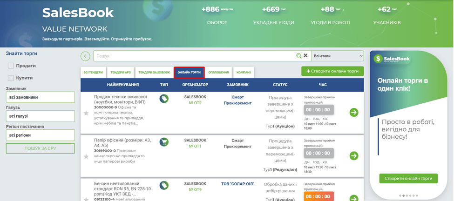Switch to the Тендери APS tab
The image size is (454, 201).
click(x=121, y=72)
